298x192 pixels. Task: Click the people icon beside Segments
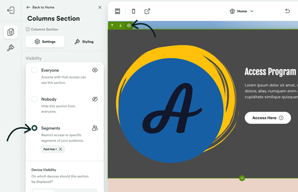pyautogui.click(x=95, y=128)
